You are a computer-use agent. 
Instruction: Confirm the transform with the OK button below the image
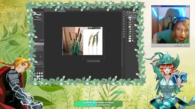[x=91, y=61]
